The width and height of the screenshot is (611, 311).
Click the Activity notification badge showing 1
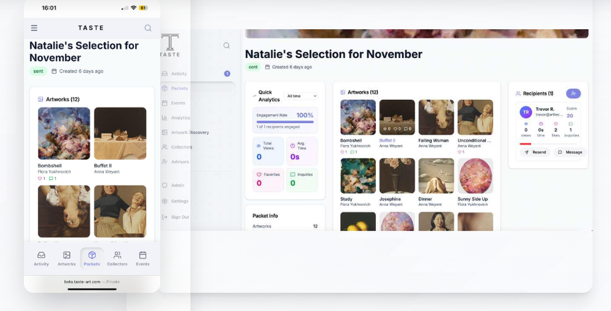(x=227, y=73)
